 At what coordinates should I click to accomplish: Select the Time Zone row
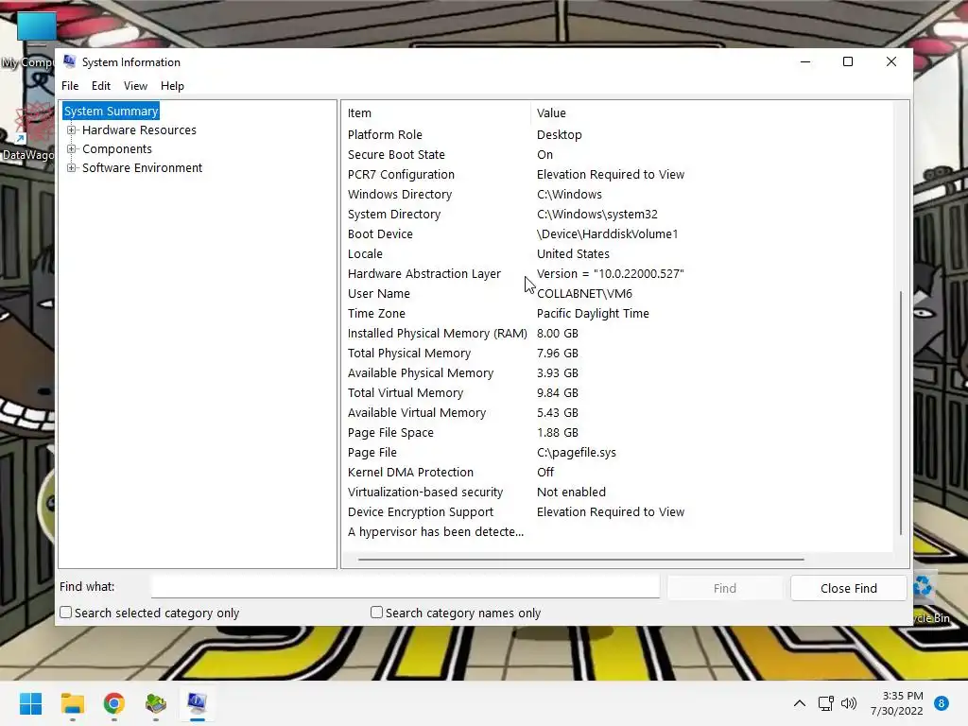[617, 313]
